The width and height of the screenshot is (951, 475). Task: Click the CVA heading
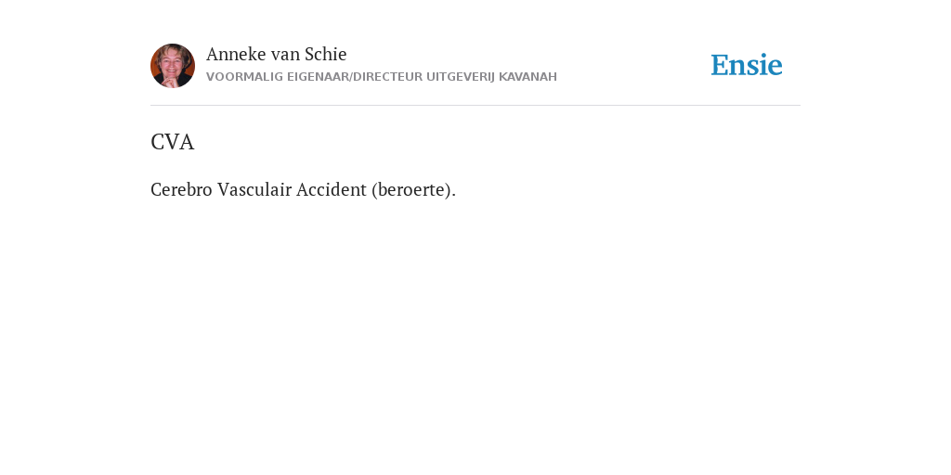172,142
